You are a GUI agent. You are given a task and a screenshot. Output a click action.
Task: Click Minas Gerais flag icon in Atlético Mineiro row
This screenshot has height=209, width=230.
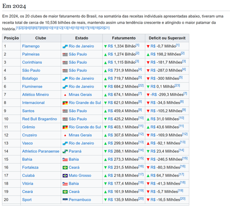[x=65, y=95]
